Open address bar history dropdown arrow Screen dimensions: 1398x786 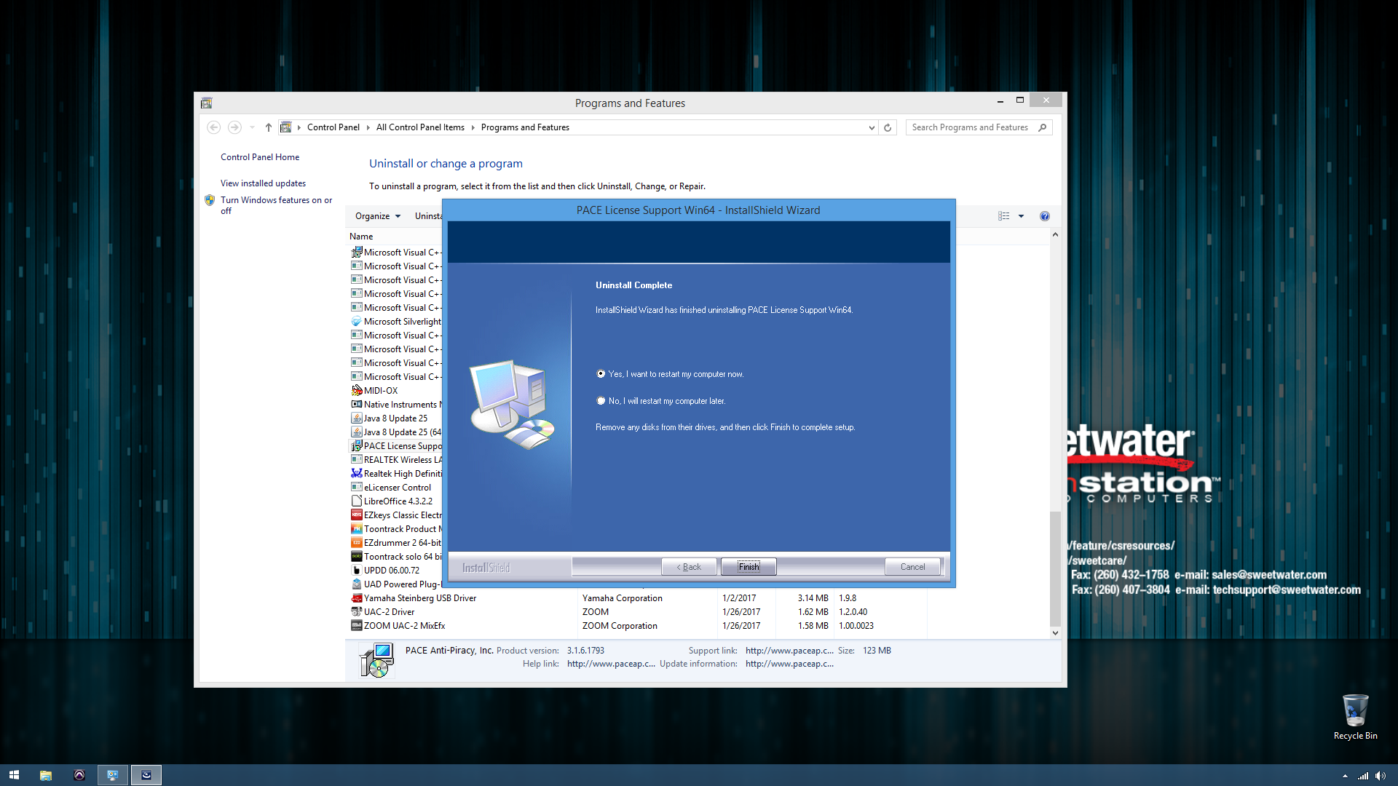871,127
